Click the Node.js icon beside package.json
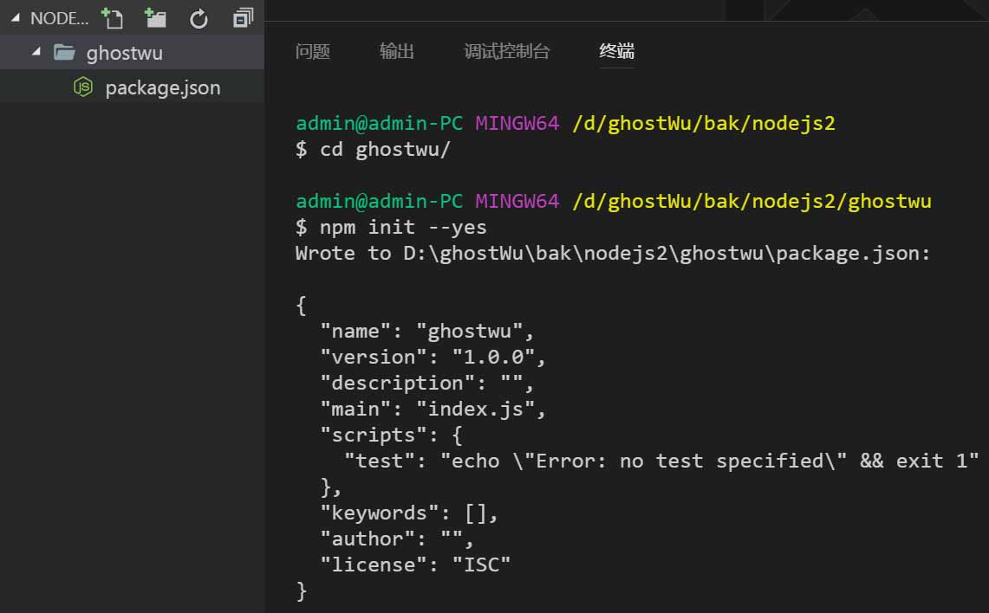989x613 pixels. pos(83,87)
